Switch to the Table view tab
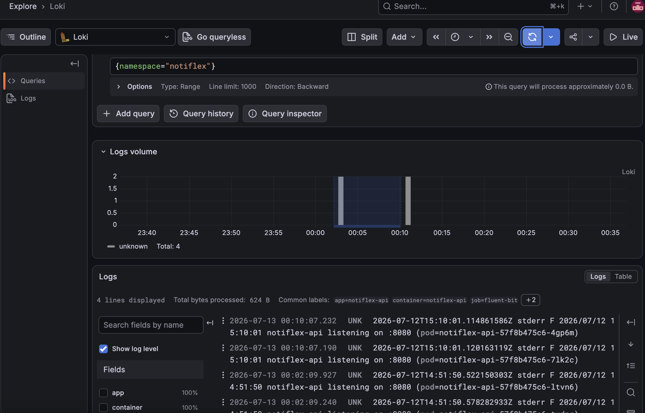The width and height of the screenshot is (645, 413). pyautogui.click(x=623, y=277)
